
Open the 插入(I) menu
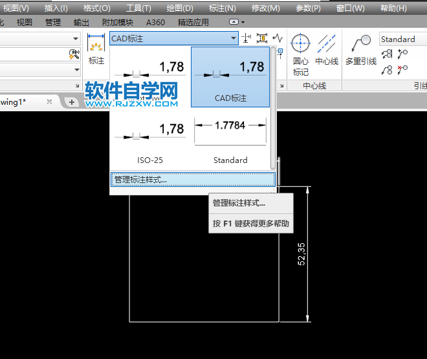coord(56,8)
